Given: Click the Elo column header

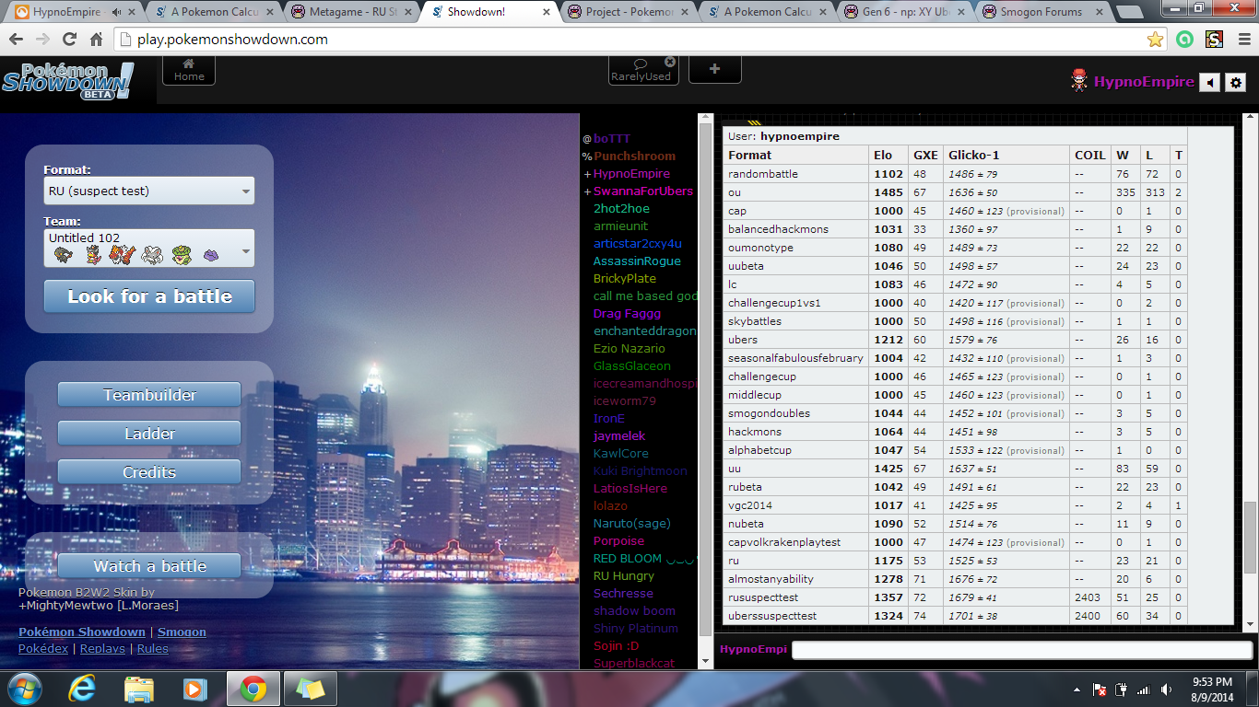Looking at the screenshot, I should click(888, 155).
